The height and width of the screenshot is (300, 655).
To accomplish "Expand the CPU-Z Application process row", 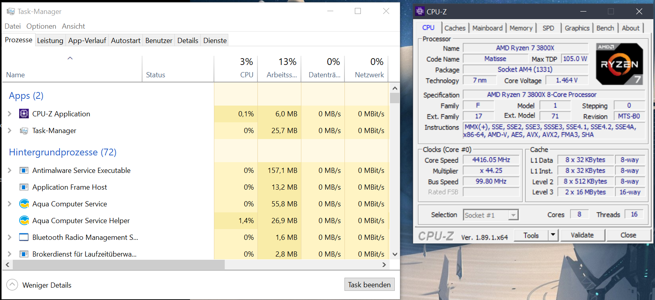I will (10, 114).
